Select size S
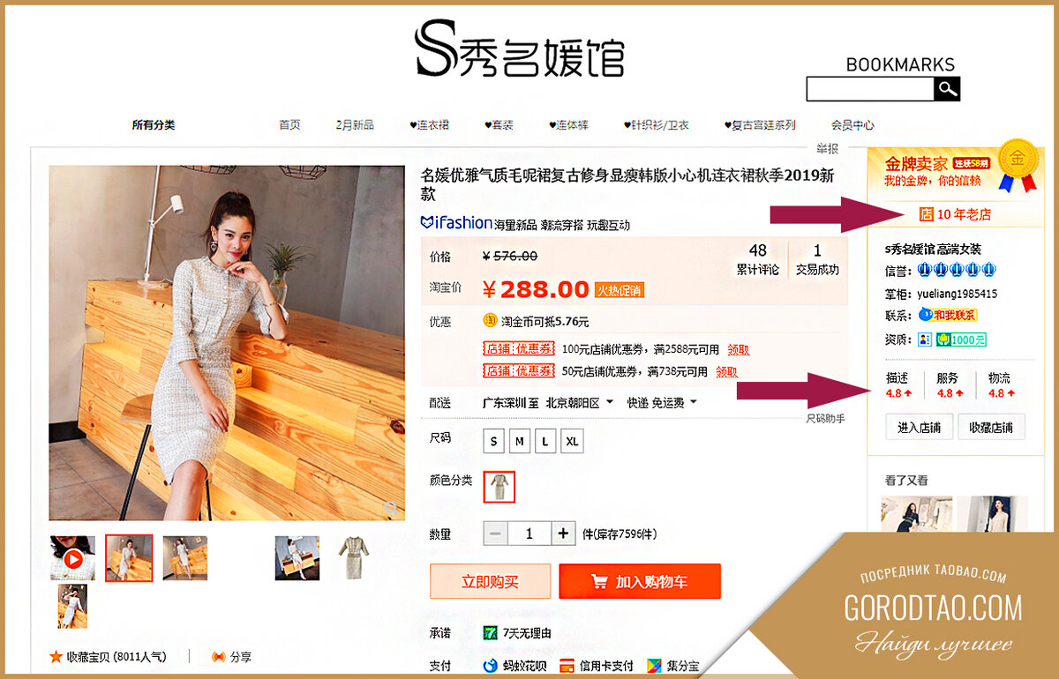Viewport: 1059px width, 679px height. point(494,441)
